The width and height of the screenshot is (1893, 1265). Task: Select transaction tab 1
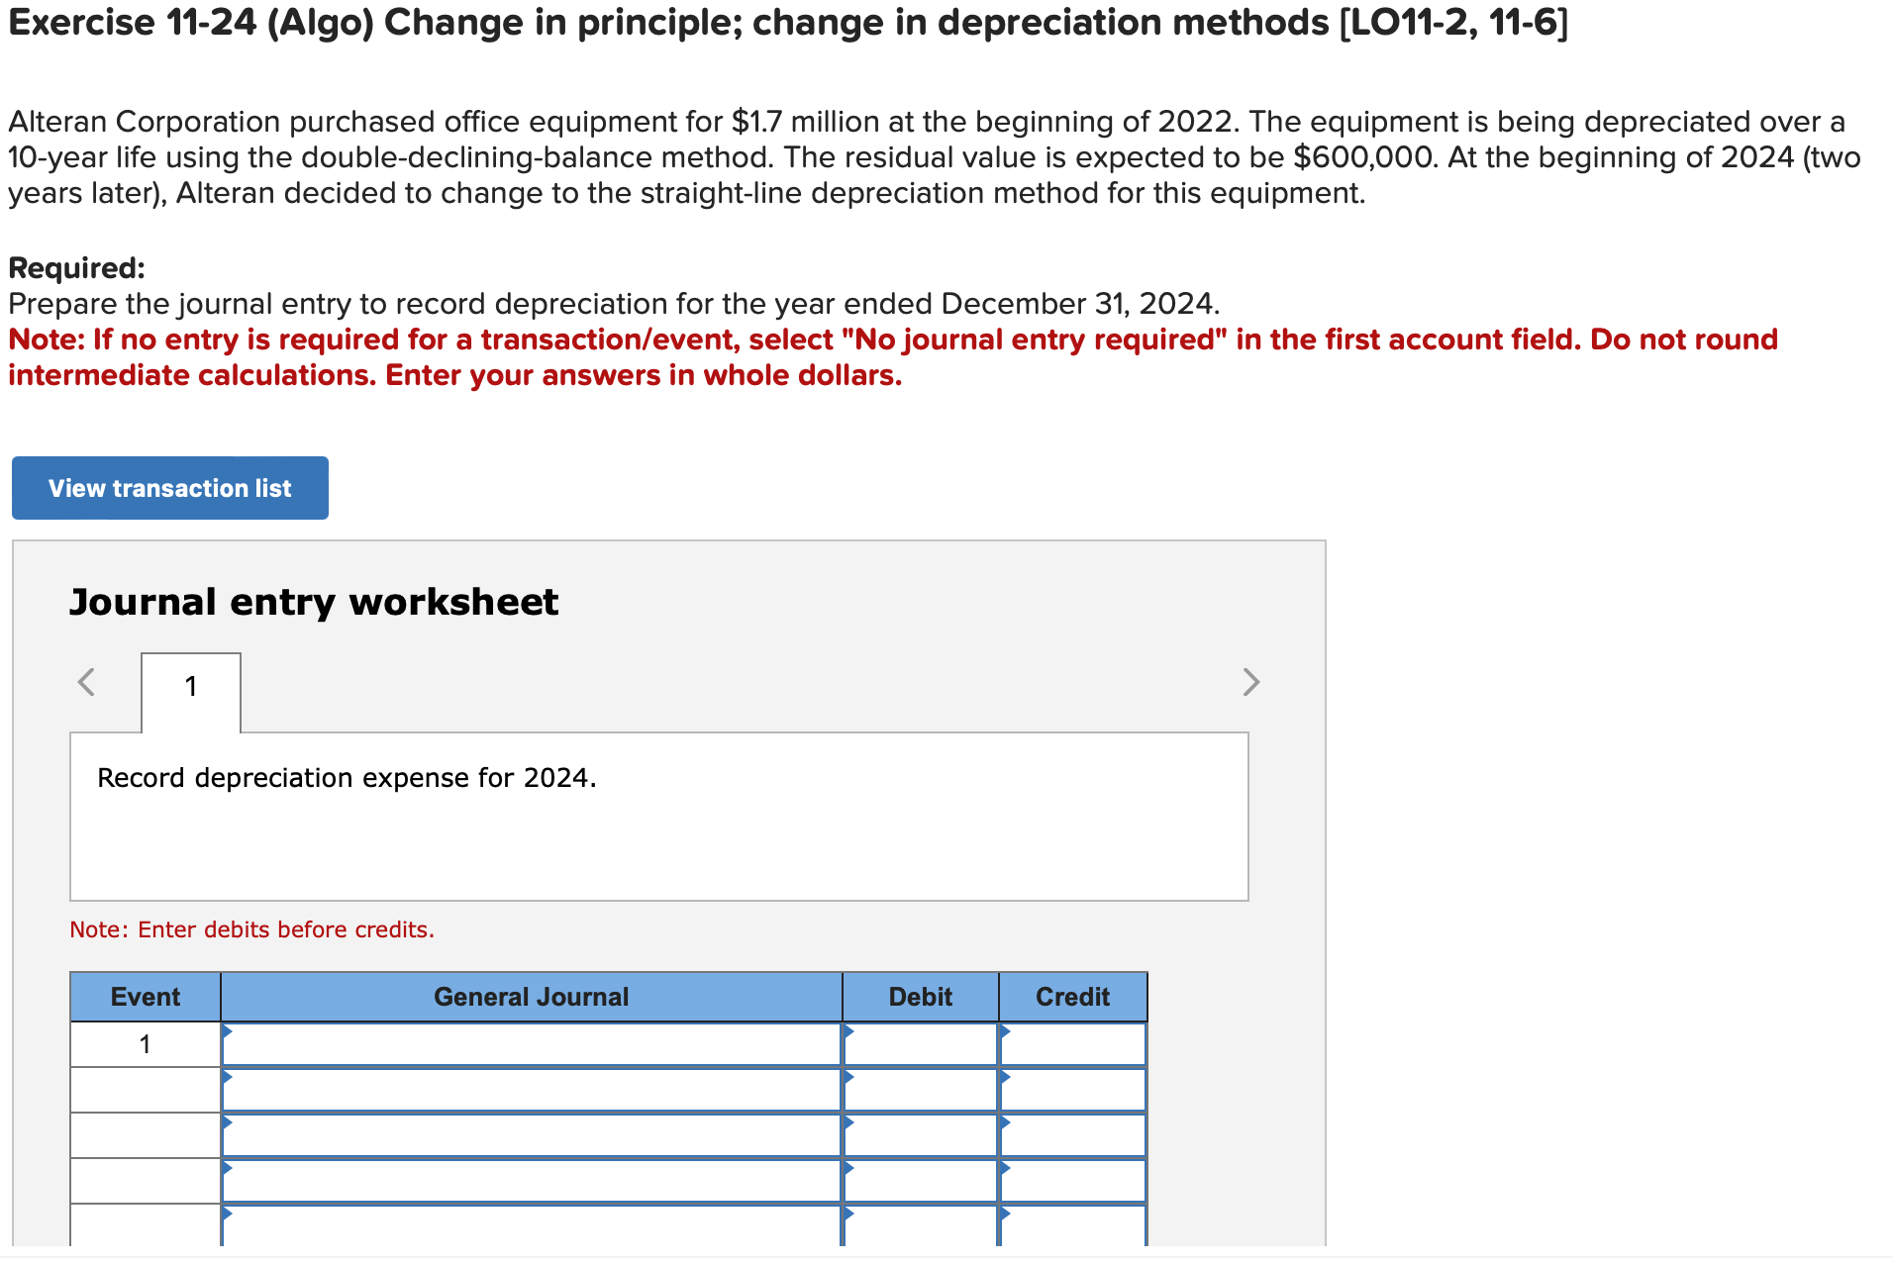pos(190,686)
